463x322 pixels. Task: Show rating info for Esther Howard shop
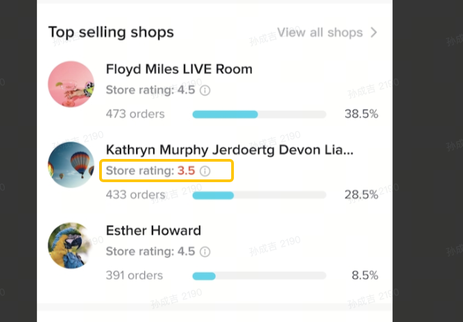pos(205,252)
